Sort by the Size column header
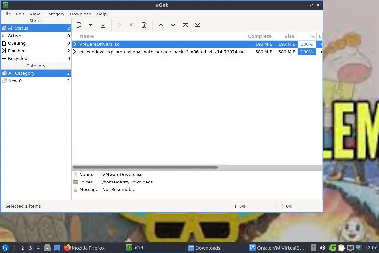 click(x=286, y=36)
